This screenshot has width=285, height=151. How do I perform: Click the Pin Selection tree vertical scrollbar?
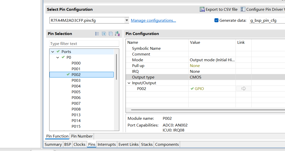[116, 67]
